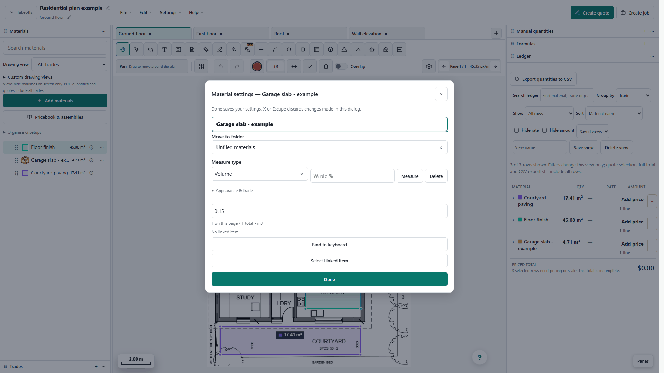This screenshot has height=373, width=664.
Task: Click the Create quote button
Action: tap(592, 13)
